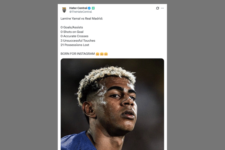Click the gray backdrop right of the post

click(196, 75)
